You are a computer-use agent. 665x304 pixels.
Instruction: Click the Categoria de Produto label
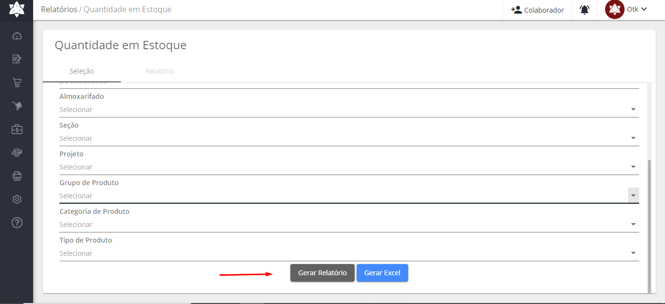coord(95,211)
